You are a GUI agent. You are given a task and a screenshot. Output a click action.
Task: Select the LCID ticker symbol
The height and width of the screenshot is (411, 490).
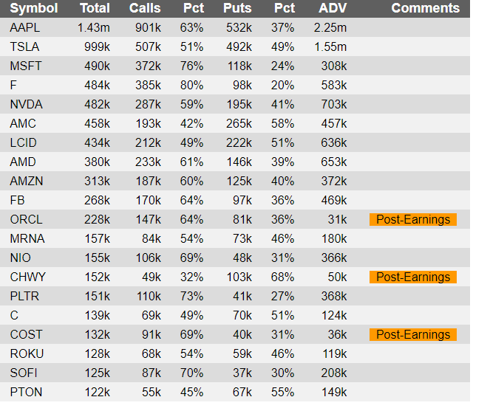tap(24, 142)
